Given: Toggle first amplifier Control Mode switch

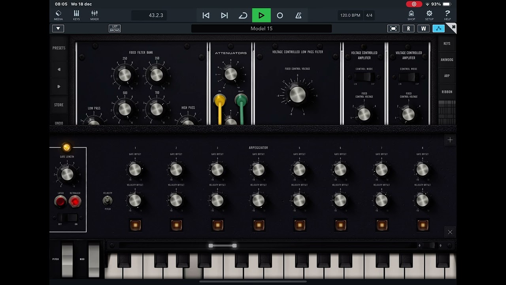Looking at the screenshot, I should click(x=364, y=77).
